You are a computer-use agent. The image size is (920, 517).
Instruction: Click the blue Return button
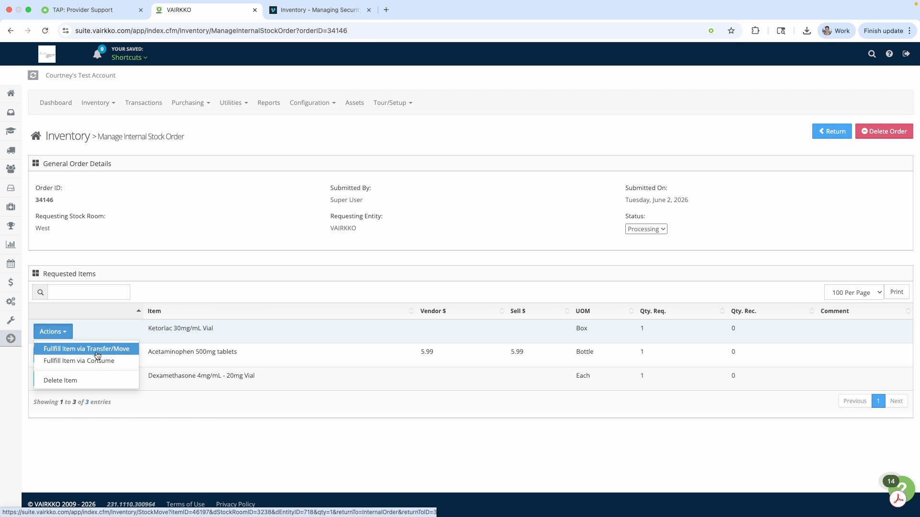(832, 131)
